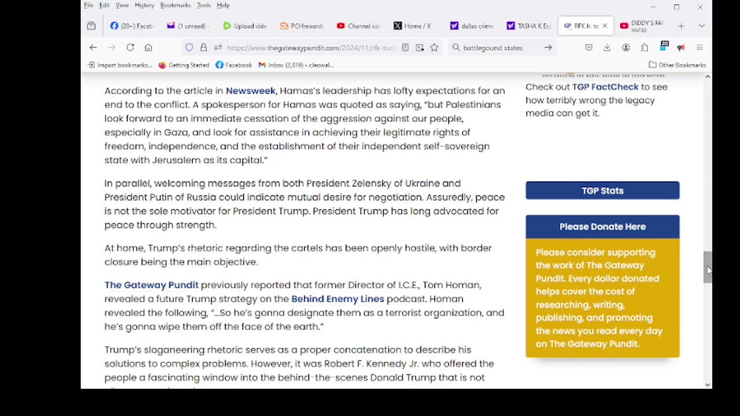The image size is (740, 416).
Task: Switch to the muted DIDDY'S tab
Action: 641,26
